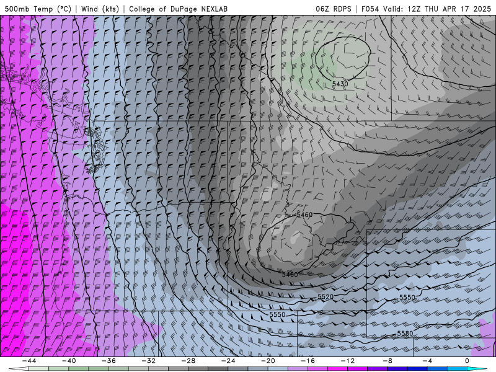The height and width of the screenshot is (372, 496).
Task: Click the "-28" colorbar tick label
Action: point(188,361)
